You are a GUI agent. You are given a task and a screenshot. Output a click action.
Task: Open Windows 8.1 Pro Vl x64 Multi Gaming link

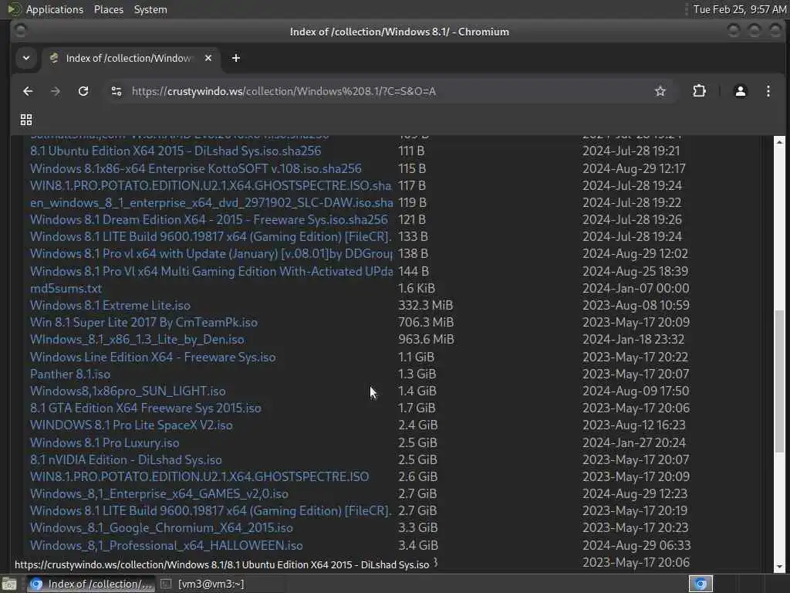211,271
